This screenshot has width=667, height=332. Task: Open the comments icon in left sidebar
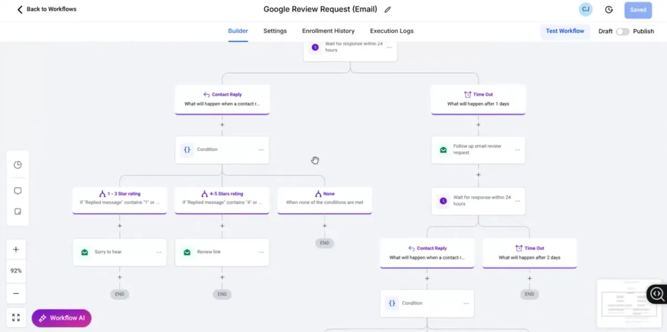18,191
